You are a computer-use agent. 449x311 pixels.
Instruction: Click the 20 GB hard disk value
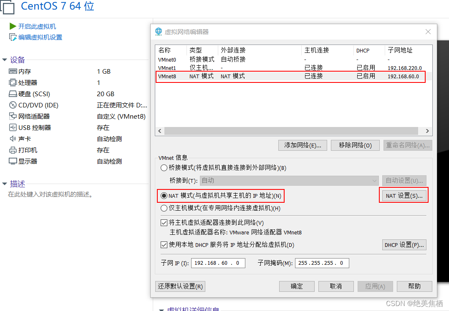click(106, 94)
